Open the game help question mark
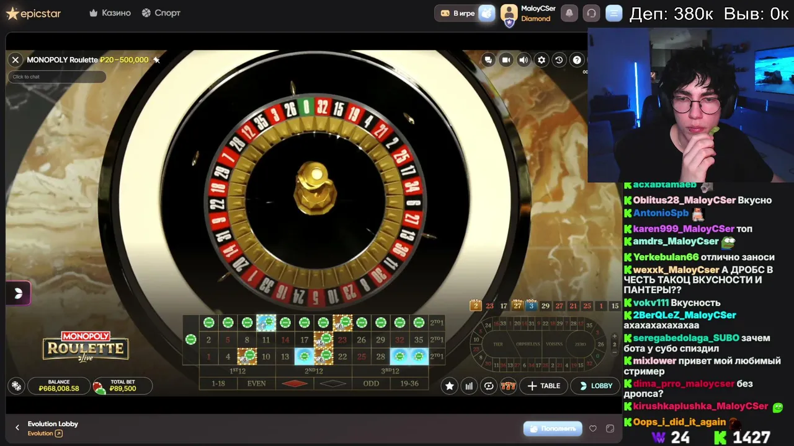 577,60
